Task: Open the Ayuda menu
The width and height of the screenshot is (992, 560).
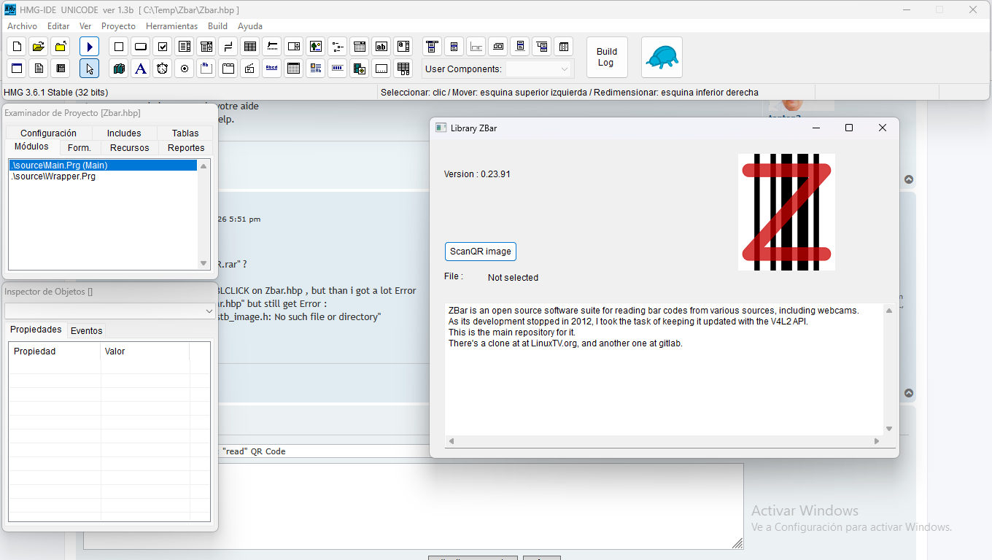Action: pos(250,26)
